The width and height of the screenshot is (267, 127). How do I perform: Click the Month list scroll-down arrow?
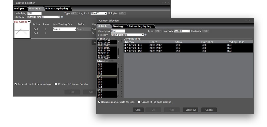click(118, 58)
